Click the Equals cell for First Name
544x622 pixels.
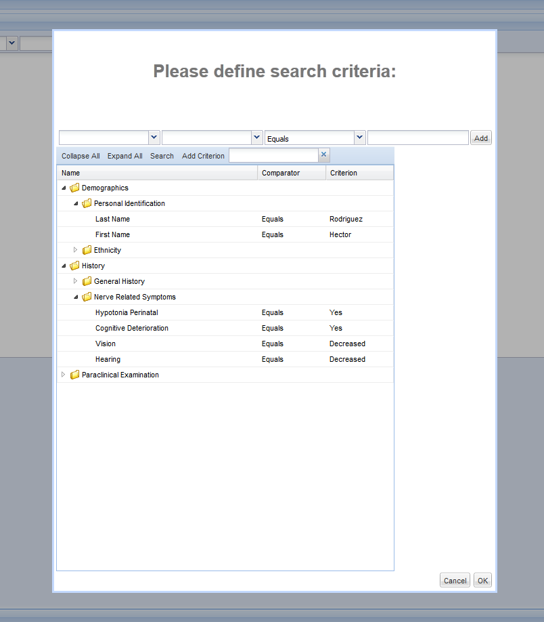[x=272, y=234]
